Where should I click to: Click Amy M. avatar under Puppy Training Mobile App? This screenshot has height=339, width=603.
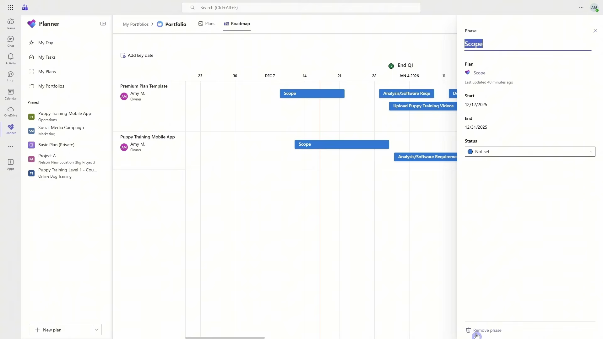(124, 147)
